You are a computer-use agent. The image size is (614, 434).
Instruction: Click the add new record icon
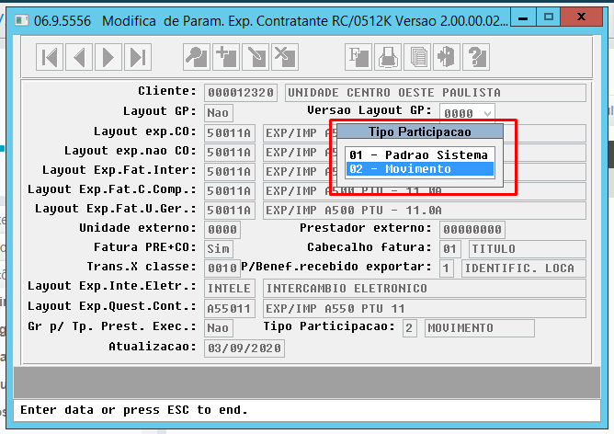[226, 57]
